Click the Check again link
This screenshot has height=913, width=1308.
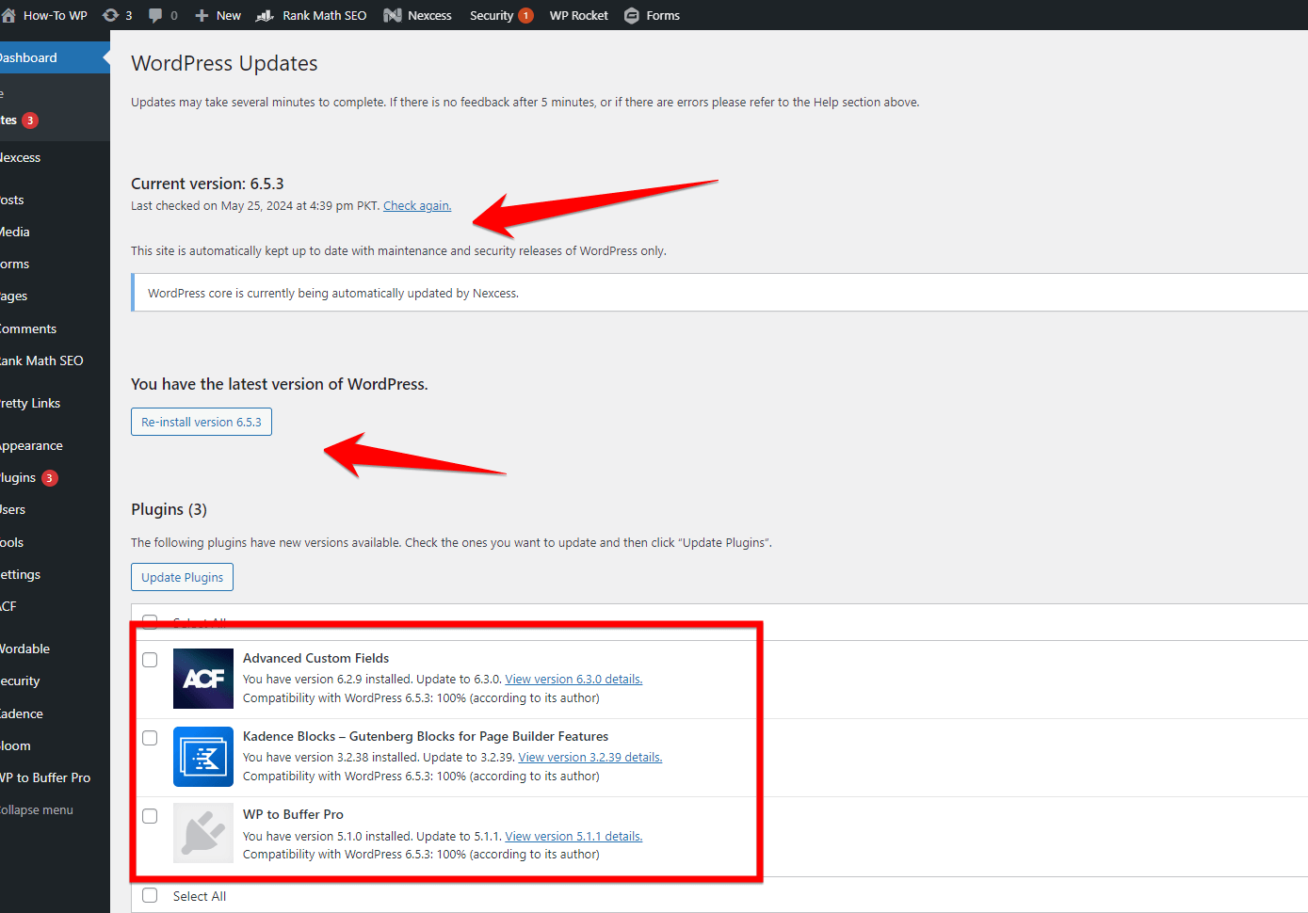[x=417, y=206]
